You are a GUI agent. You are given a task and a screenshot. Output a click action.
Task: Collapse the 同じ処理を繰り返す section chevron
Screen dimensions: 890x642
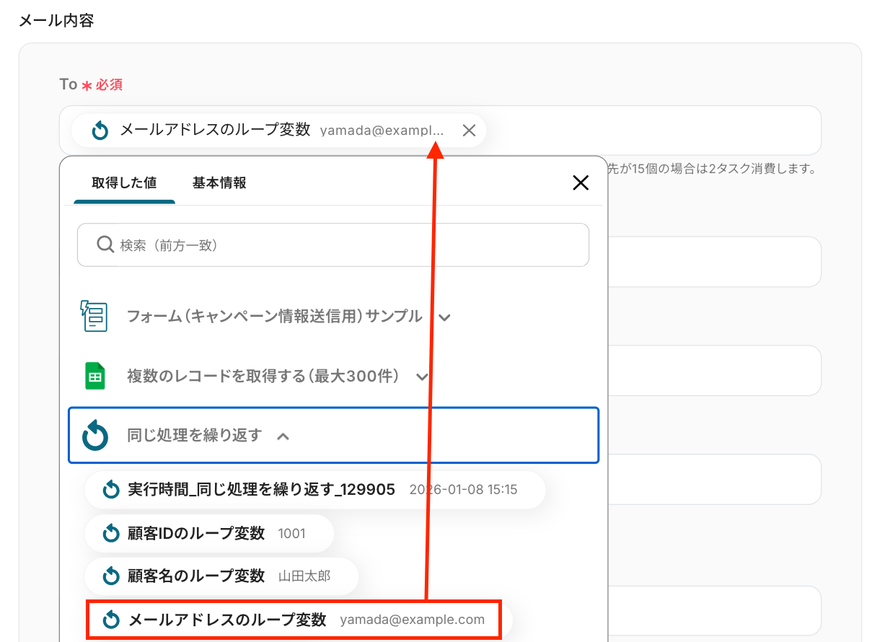coord(283,436)
